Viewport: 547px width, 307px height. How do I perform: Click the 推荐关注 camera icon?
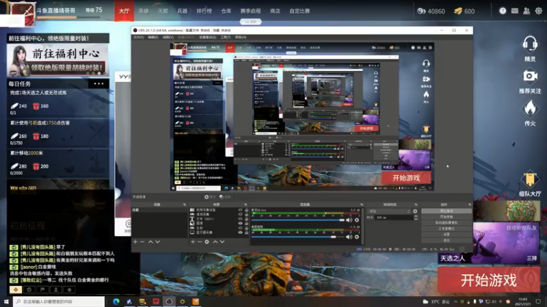[529, 76]
